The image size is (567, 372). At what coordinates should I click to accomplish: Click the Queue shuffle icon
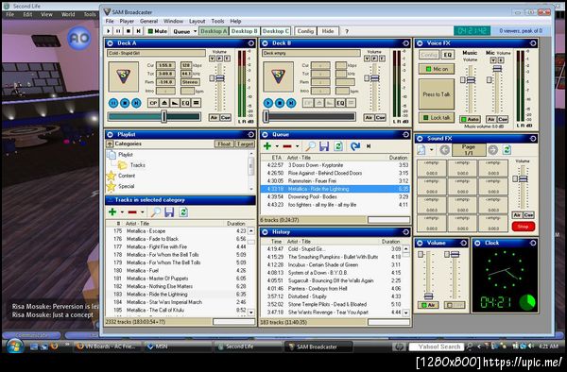tap(355, 146)
